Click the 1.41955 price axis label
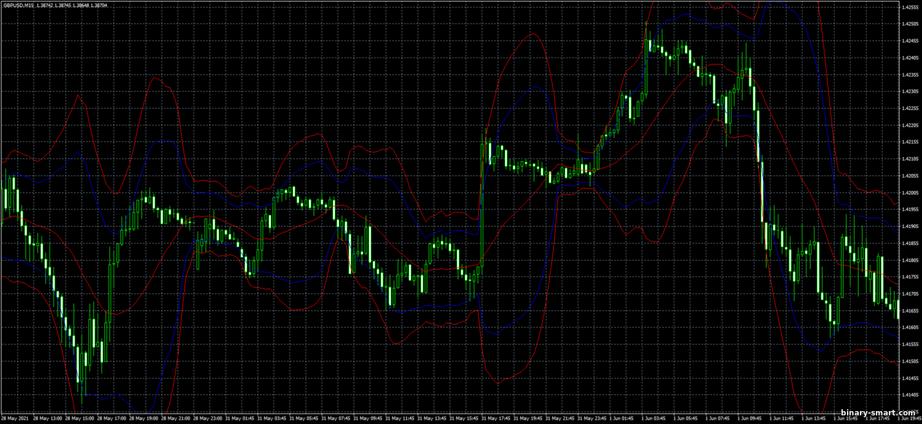The height and width of the screenshot is (424, 922). point(910,210)
